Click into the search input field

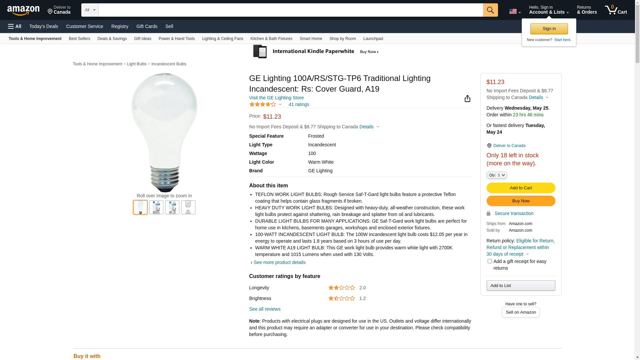tap(290, 10)
